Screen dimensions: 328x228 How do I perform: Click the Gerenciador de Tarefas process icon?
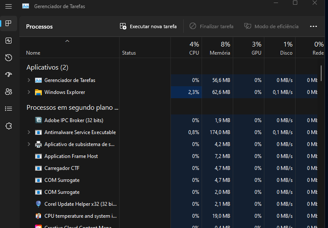(x=38, y=80)
